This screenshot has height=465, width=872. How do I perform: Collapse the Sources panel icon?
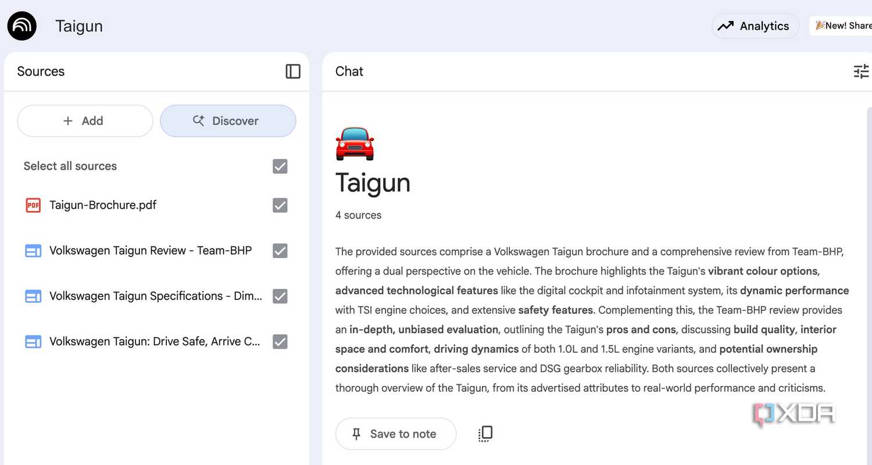(x=293, y=71)
